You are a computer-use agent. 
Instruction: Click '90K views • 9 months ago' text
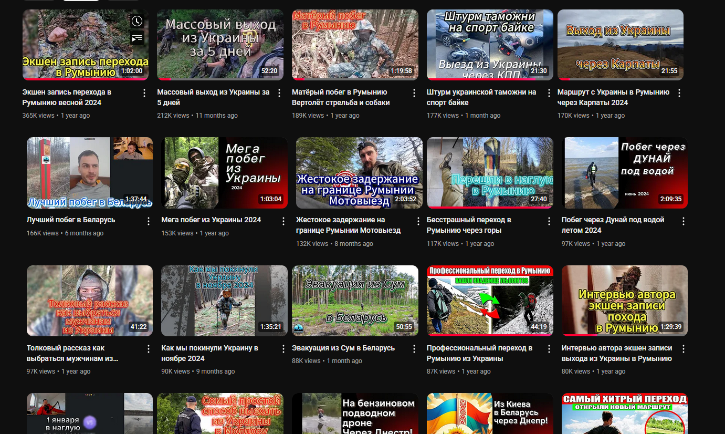tap(198, 371)
